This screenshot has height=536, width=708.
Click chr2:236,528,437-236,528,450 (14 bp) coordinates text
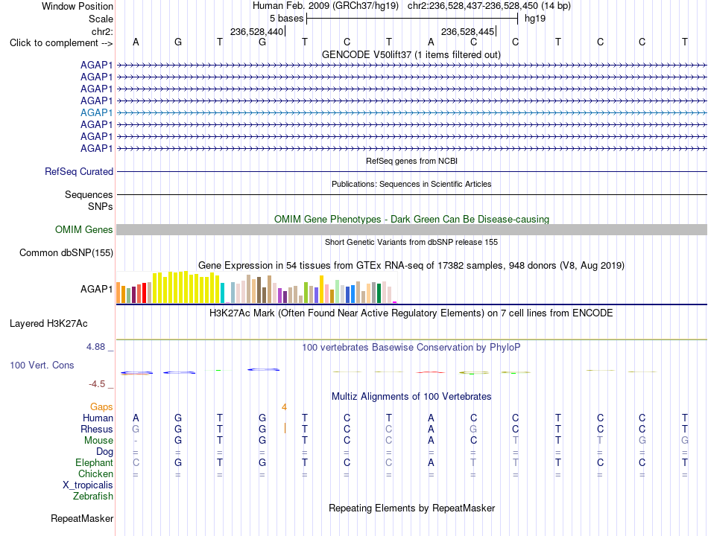[x=489, y=6]
